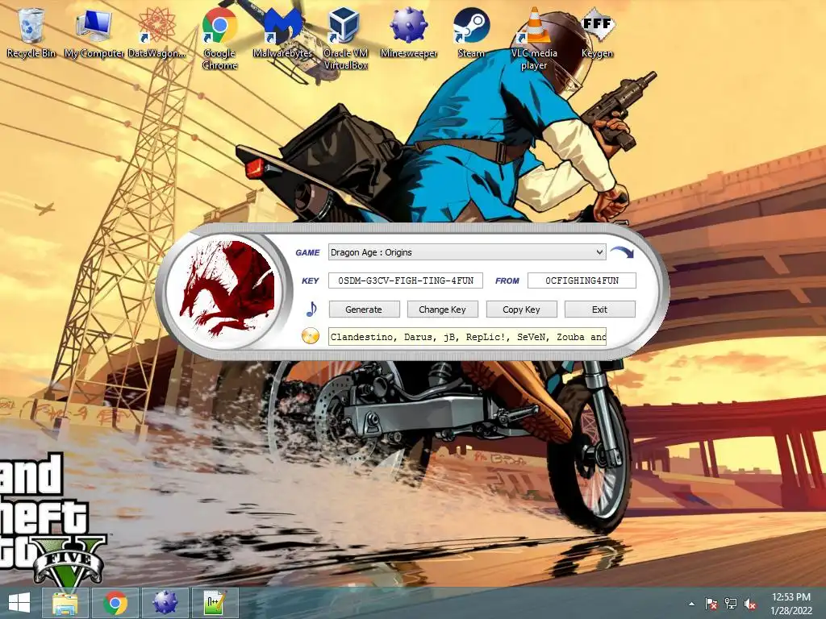Click the KEY field with generated serial
The height and width of the screenshot is (619, 826).
point(406,280)
